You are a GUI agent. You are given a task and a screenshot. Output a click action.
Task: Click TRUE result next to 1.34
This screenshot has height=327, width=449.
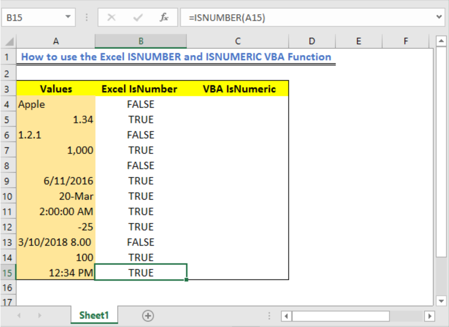point(141,120)
